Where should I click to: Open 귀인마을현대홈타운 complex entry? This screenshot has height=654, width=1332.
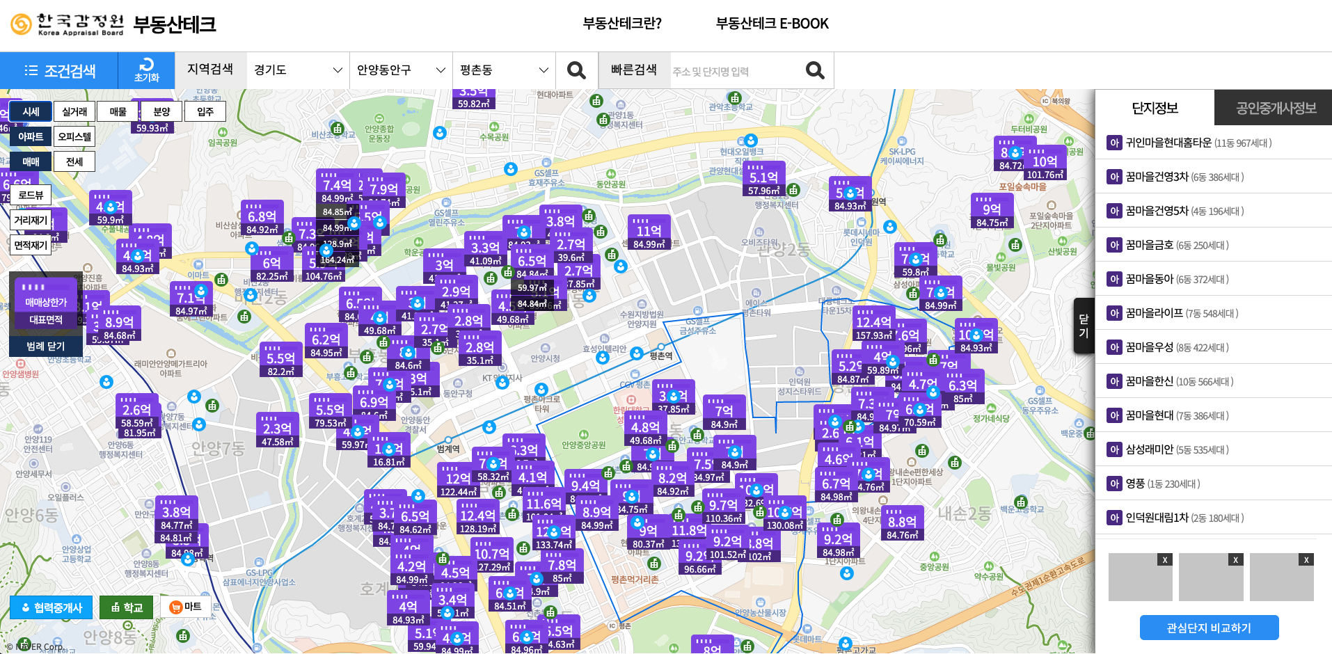[1214, 143]
